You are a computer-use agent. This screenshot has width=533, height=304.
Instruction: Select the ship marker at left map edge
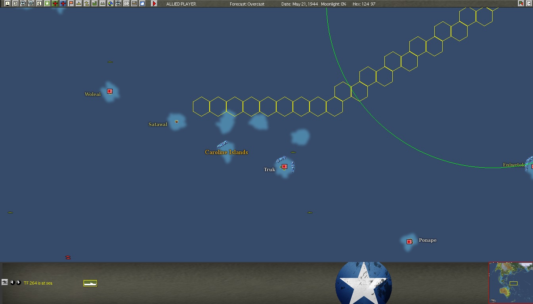tap(10, 212)
